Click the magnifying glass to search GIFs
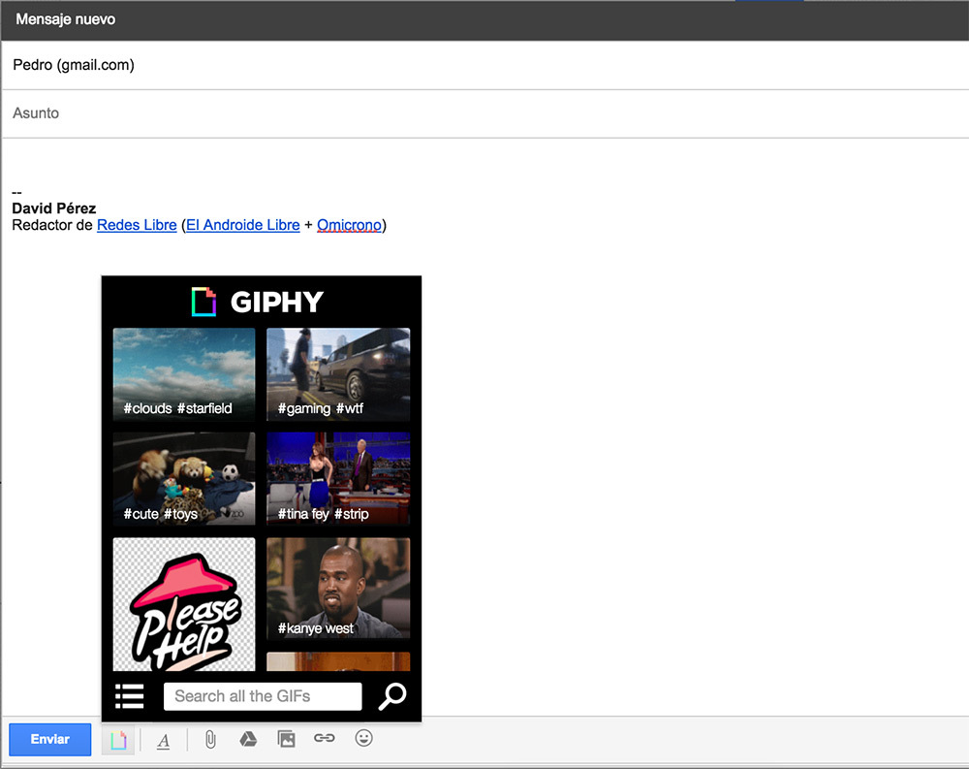Image resolution: width=969 pixels, height=769 pixels. 391,695
